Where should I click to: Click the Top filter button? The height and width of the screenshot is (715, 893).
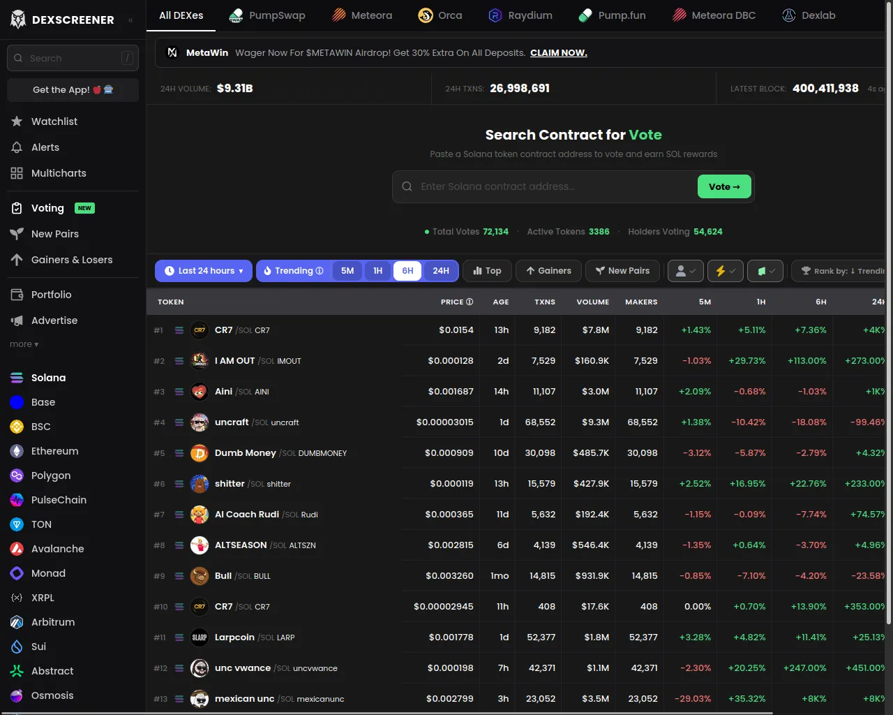[x=487, y=271]
